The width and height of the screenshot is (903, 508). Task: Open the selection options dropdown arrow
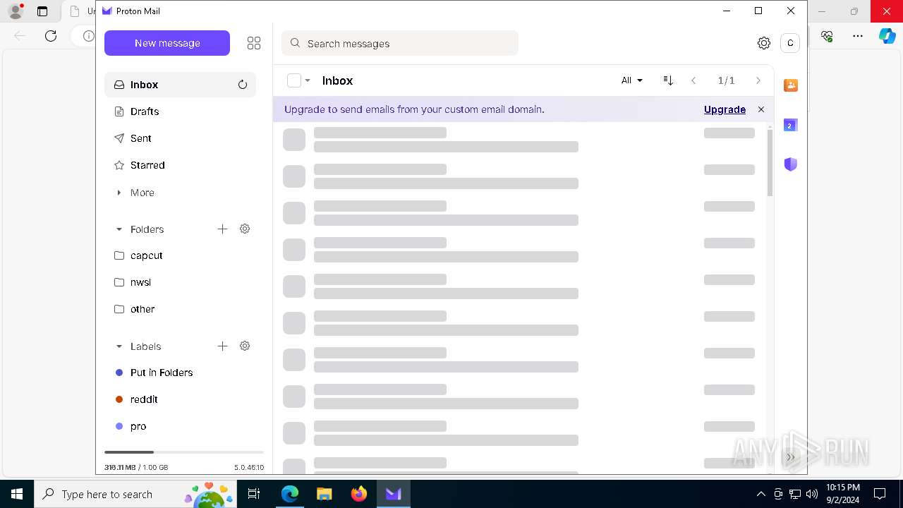pos(308,80)
